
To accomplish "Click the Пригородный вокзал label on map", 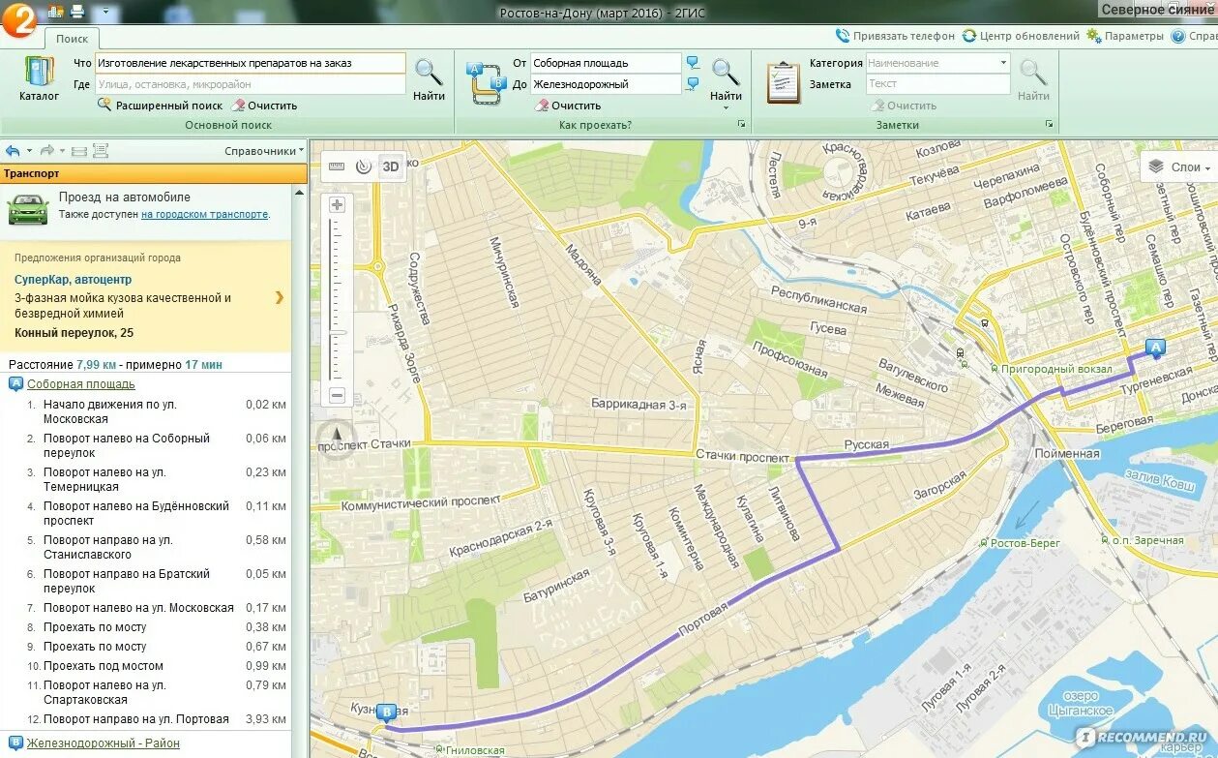I will 1058,369.
